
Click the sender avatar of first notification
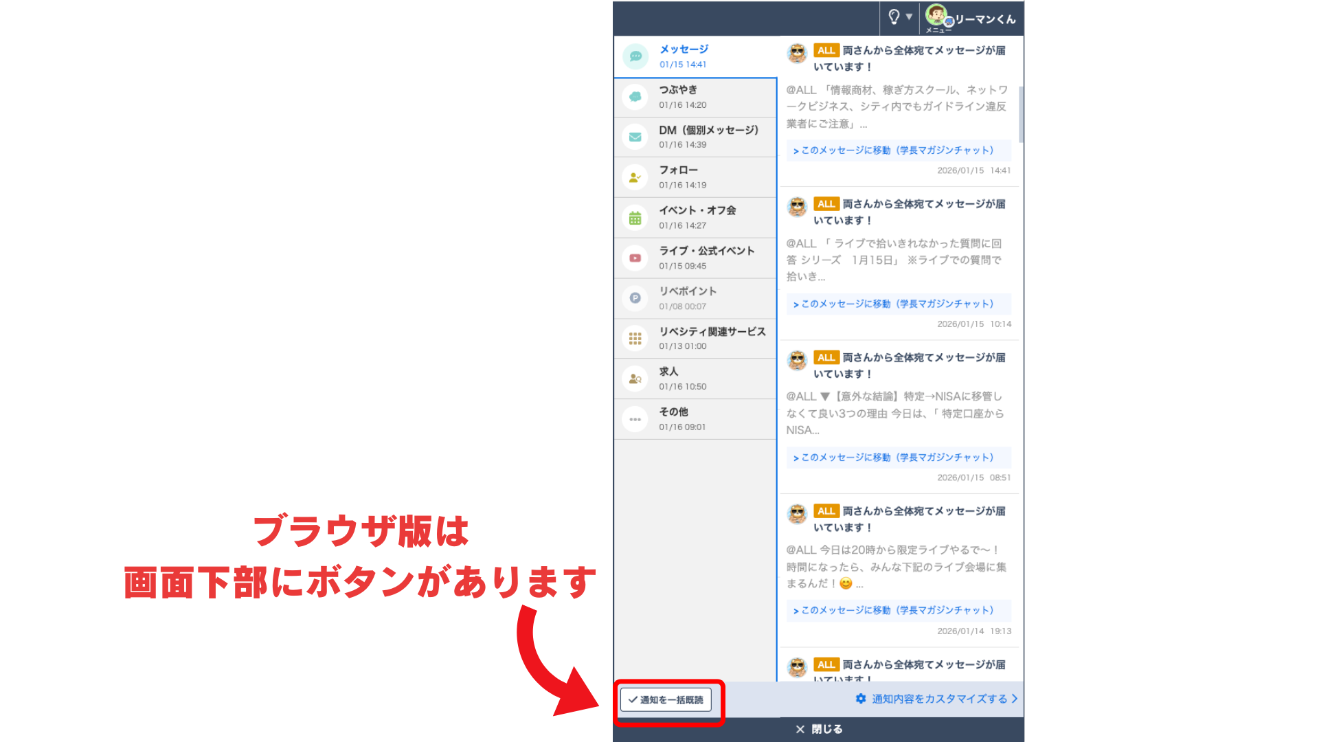(797, 53)
